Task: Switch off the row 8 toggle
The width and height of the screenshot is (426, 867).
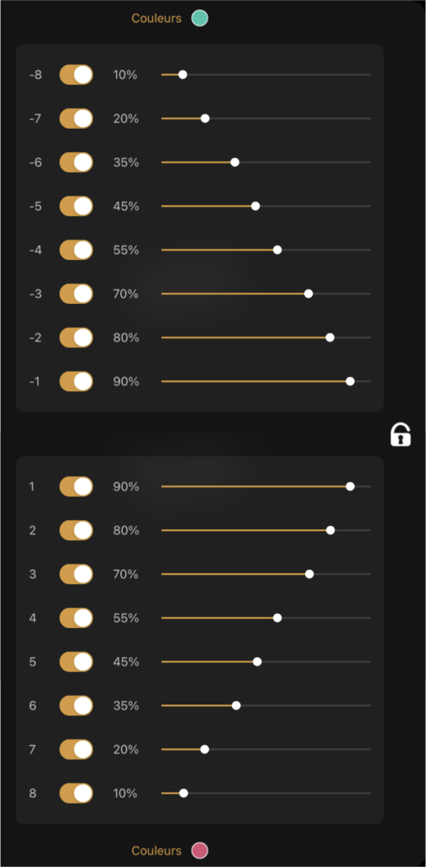Action: click(76, 792)
